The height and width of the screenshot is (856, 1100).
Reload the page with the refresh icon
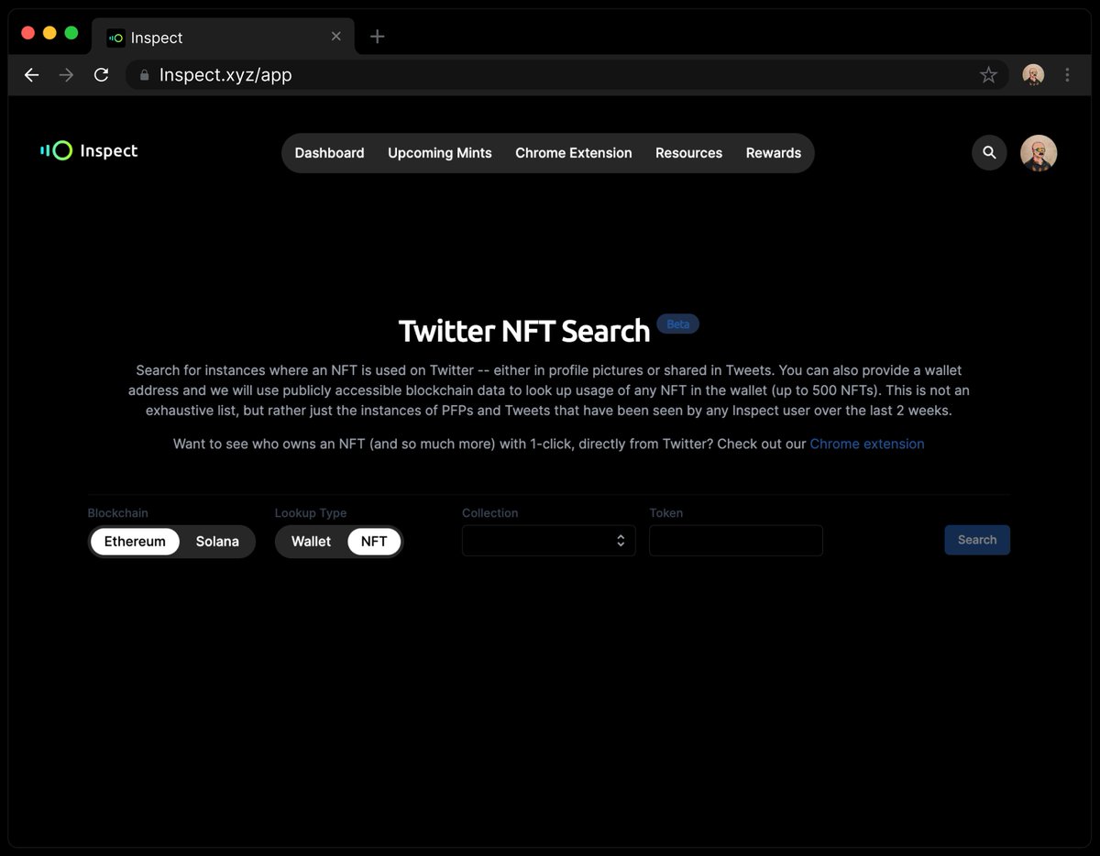tap(102, 75)
